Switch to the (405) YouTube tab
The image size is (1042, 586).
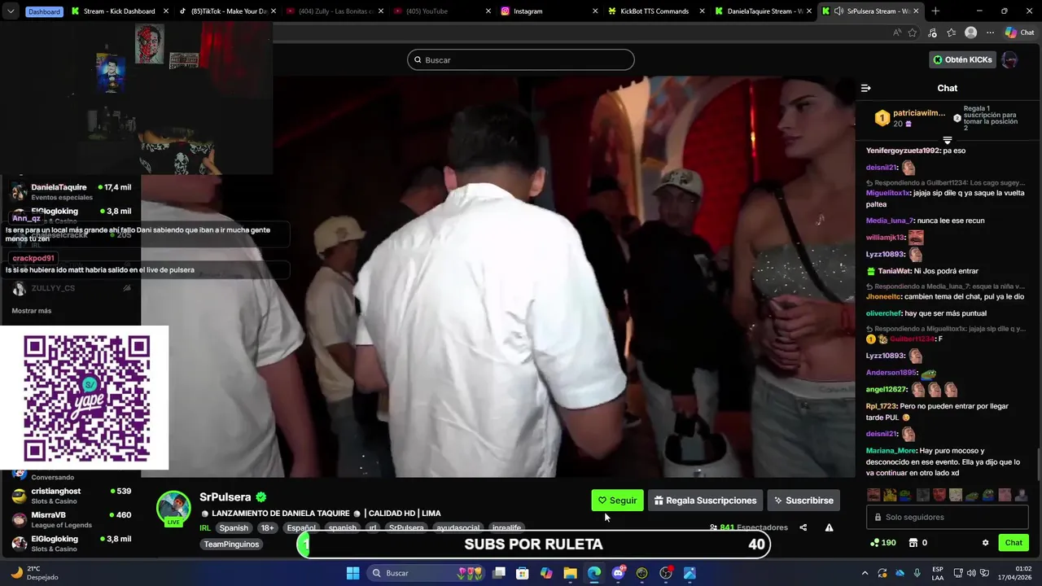tap(442, 11)
